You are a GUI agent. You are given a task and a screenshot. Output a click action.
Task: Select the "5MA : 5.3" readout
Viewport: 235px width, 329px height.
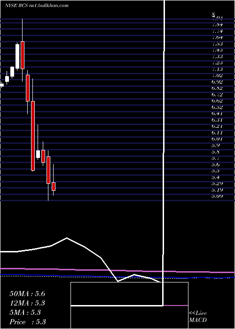coord(25,313)
